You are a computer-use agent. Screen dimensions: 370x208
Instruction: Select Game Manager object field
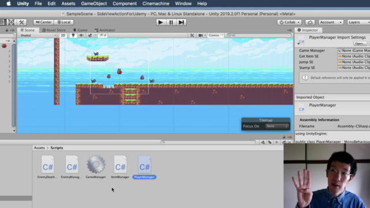point(353,50)
